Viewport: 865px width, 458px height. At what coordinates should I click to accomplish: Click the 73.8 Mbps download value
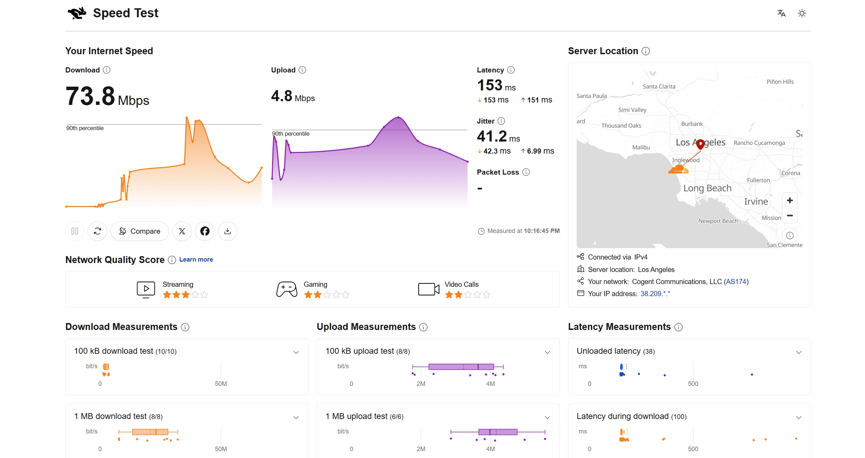pos(107,97)
